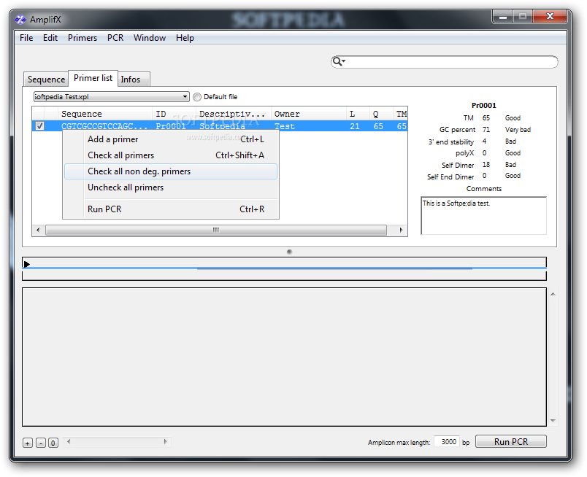Click the zoom out minus button
The width and height of the screenshot is (587, 477).
click(41, 443)
